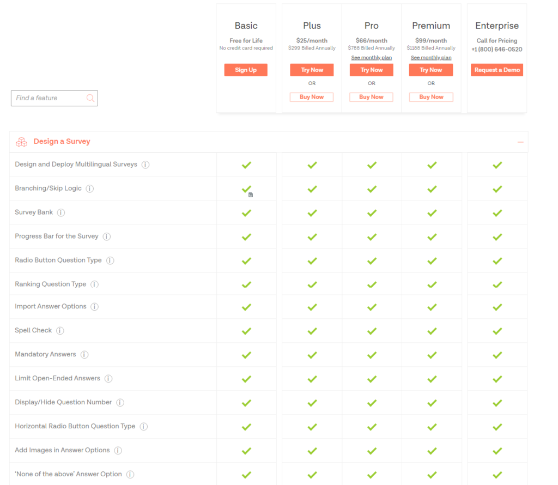Open info for Multilingual Surveys feature
Screen dimensions: 558x485
tap(145, 164)
